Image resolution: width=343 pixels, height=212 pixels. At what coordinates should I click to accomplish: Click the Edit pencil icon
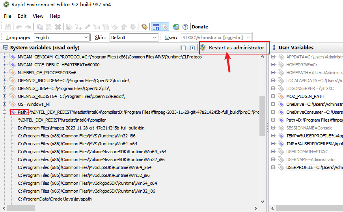[x=88, y=27]
